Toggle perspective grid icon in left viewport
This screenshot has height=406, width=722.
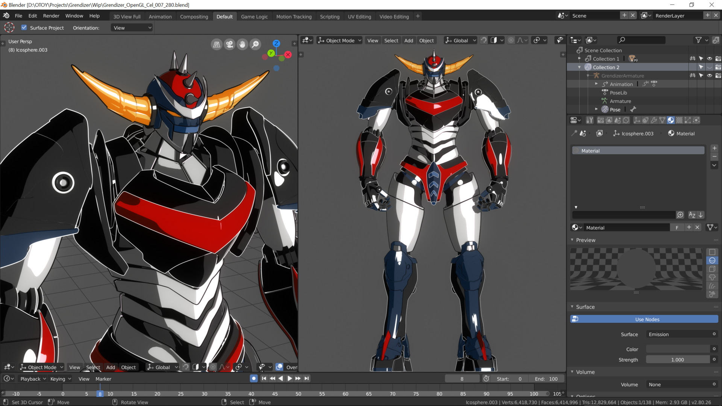coord(217,44)
